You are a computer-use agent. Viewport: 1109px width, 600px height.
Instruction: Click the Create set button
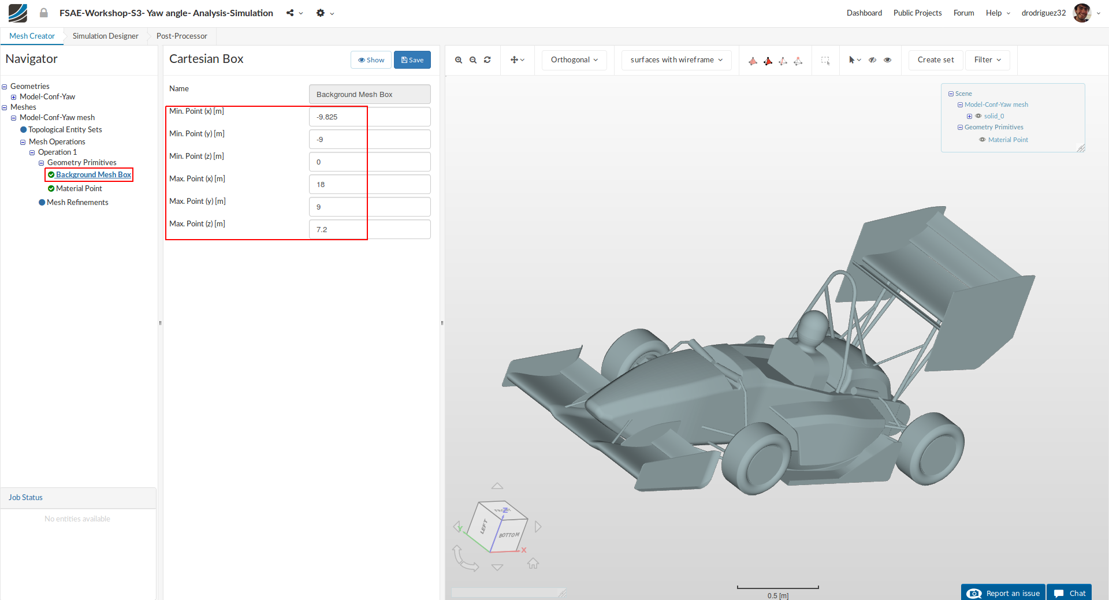[x=935, y=60]
